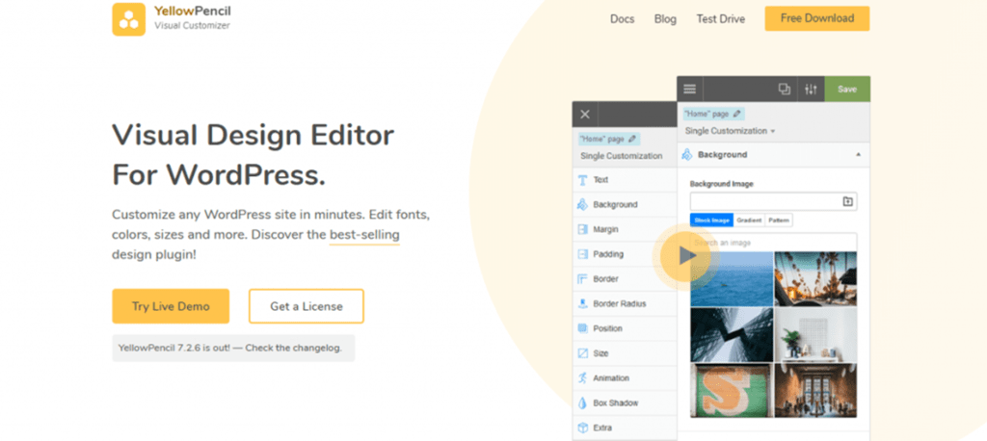987x441 pixels.
Task: Open the Blog link
Action: [665, 19]
